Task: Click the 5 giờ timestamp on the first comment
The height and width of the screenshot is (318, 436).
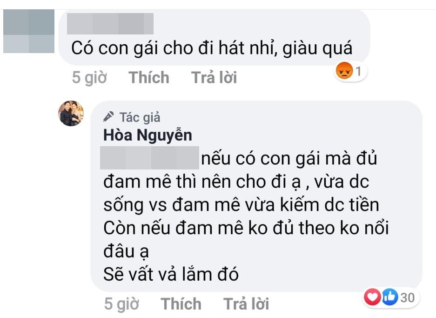Action: point(89,77)
